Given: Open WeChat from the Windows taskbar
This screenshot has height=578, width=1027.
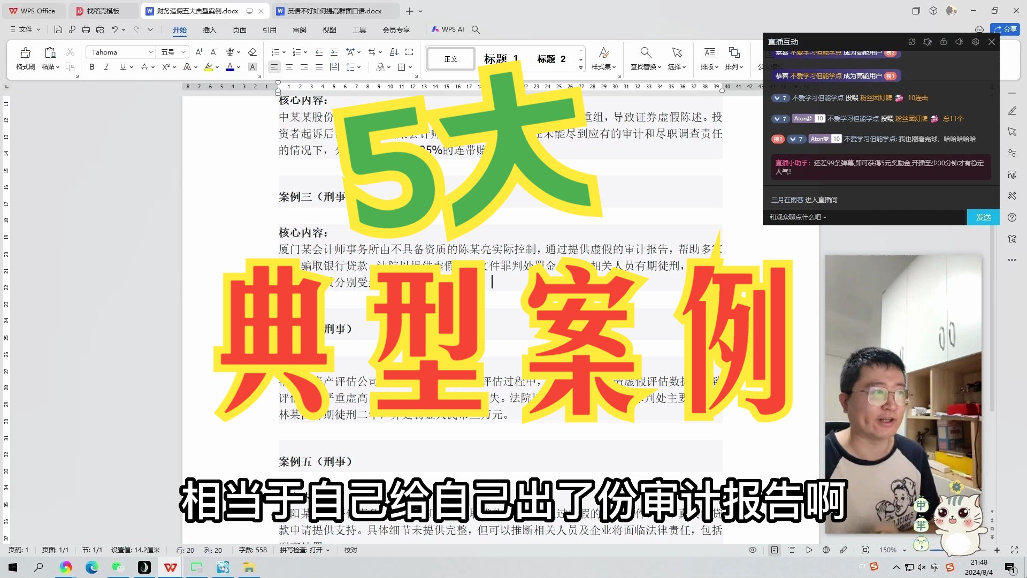Looking at the screenshot, I should (x=118, y=567).
